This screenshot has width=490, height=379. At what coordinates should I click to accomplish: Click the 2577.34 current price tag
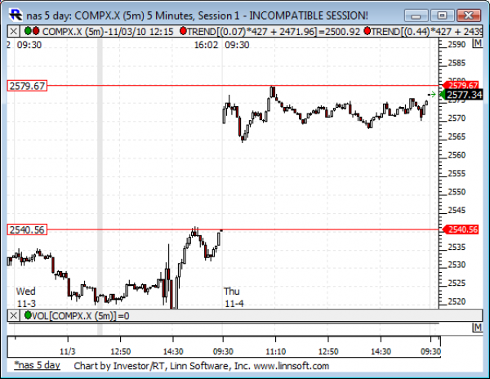462,95
